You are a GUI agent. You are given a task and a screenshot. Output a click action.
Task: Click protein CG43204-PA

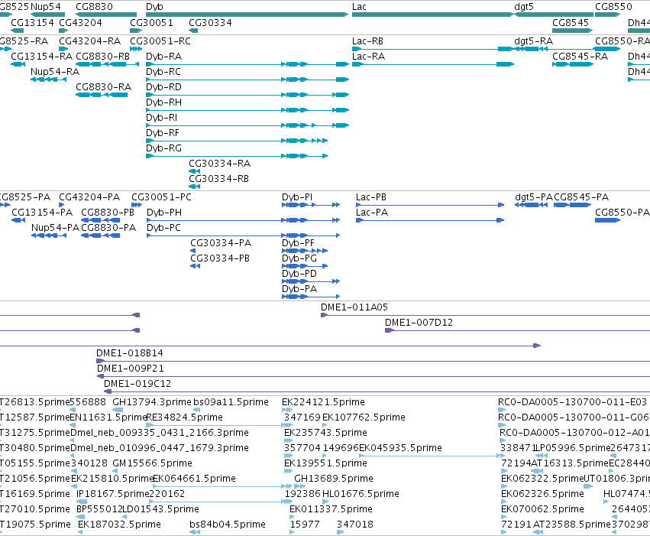click(89, 197)
